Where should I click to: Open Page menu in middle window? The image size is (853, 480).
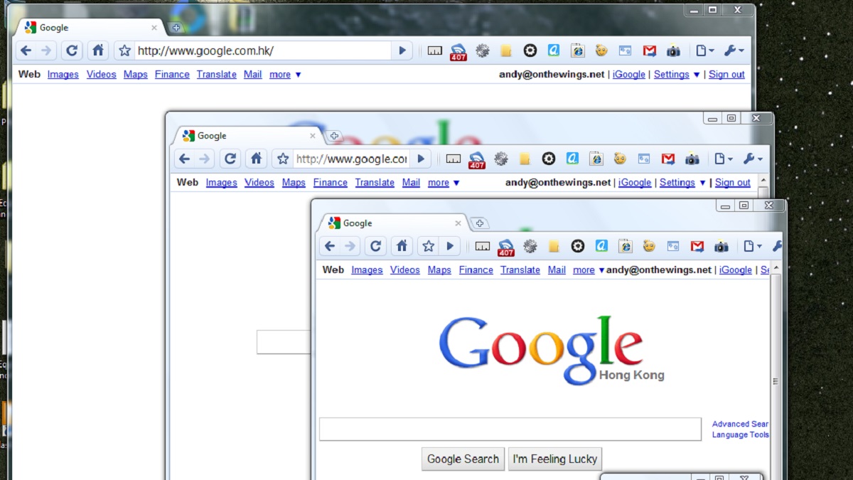pyautogui.click(x=723, y=159)
